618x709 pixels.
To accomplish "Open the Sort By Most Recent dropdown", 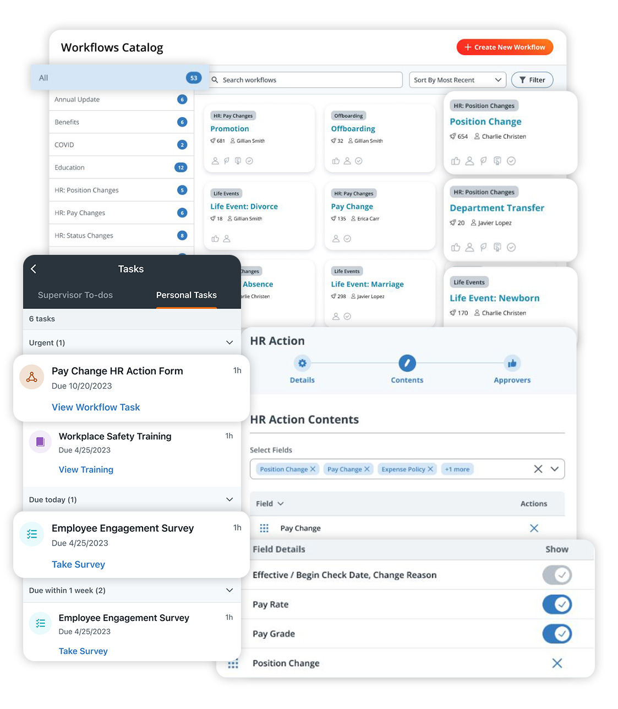I will coord(457,80).
